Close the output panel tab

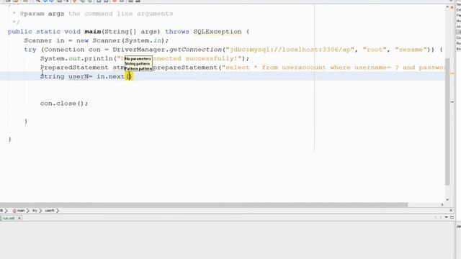point(19,218)
